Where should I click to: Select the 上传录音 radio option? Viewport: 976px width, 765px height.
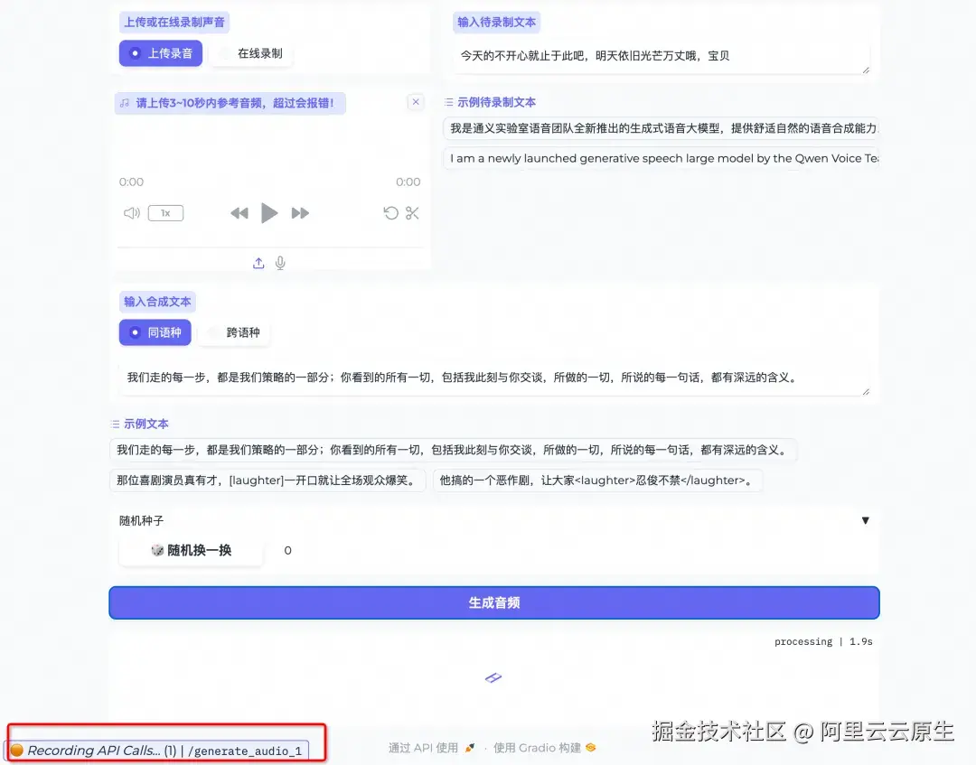(160, 53)
